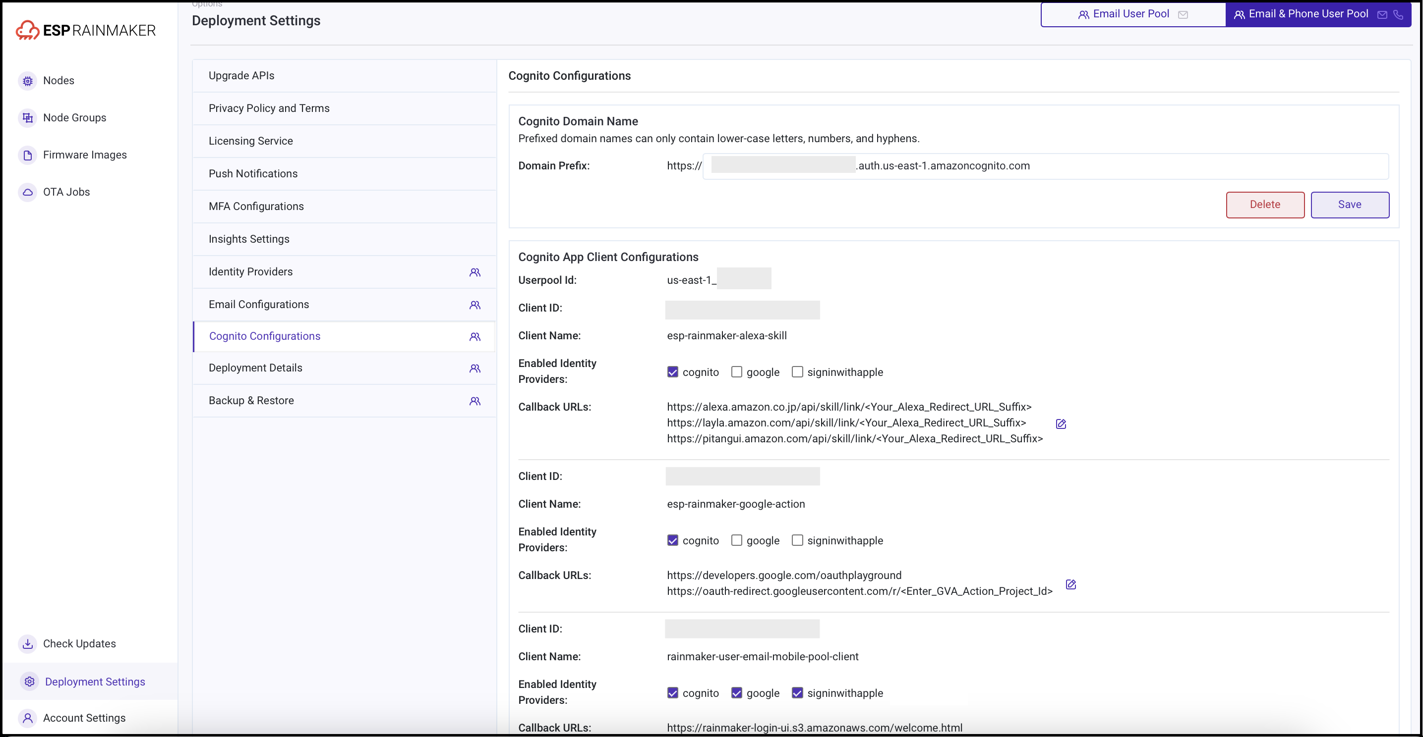Select Cognito Configurations in the list
The image size is (1423, 737).
click(x=345, y=336)
